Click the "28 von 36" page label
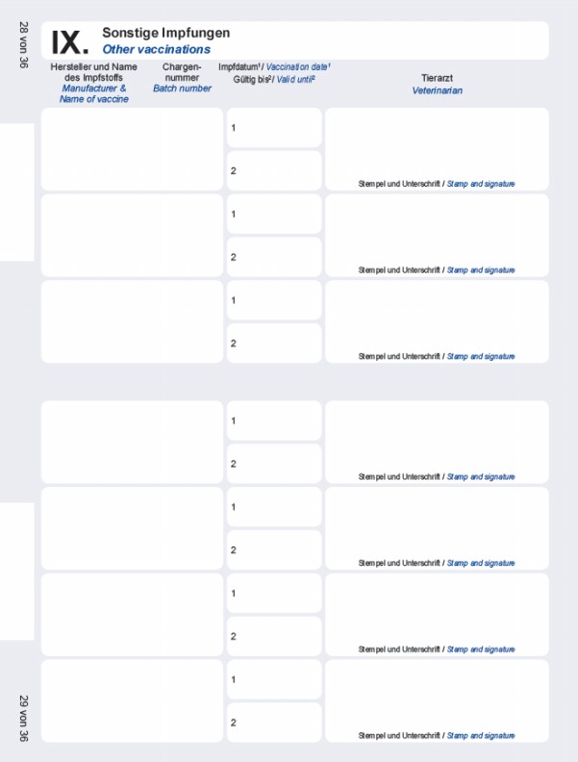The width and height of the screenshot is (578, 762). coord(24,45)
